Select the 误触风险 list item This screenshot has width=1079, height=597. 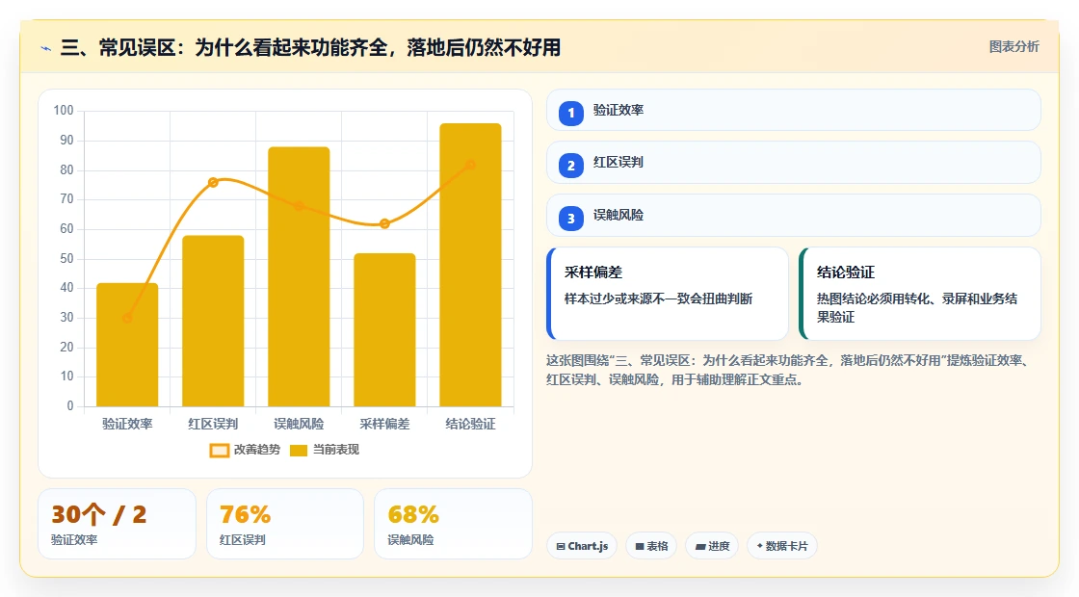click(794, 216)
